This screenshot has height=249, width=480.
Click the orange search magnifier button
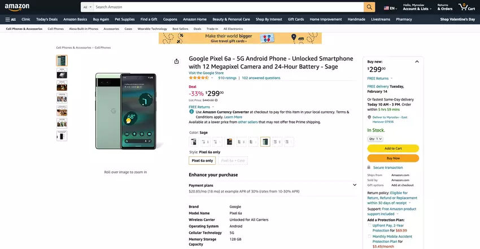click(369, 7)
